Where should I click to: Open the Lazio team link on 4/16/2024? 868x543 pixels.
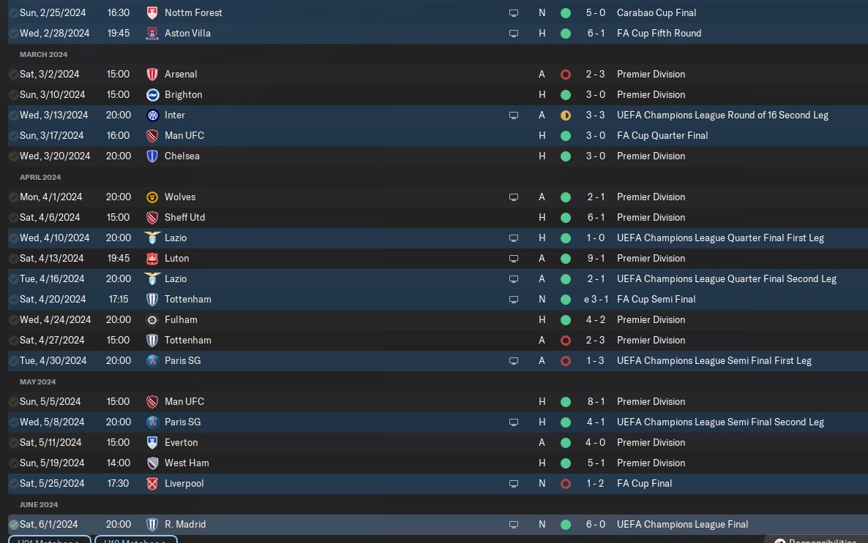click(176, 278)
